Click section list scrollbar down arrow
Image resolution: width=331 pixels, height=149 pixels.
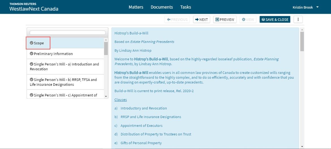pyautogui.click(x=106, y=96)
